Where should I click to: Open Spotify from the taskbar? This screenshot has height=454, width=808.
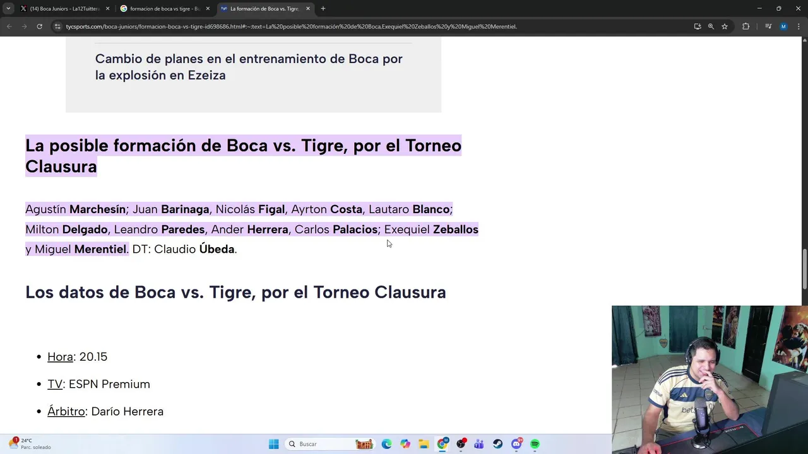[x=535, y=444]
